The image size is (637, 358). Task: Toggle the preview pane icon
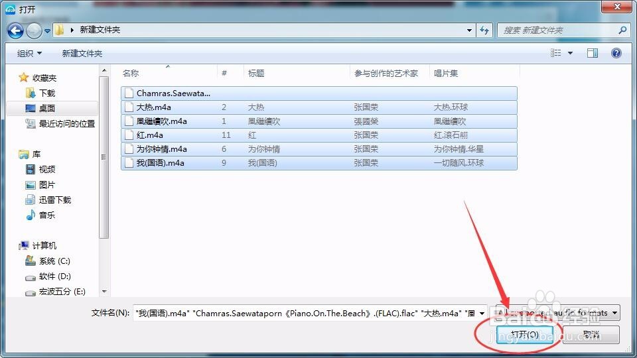pyautogui.click(x=593, y=53)
